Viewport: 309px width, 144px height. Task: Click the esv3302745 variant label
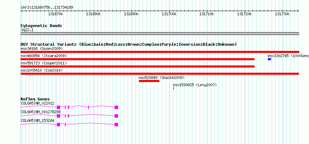pos(288,56)
